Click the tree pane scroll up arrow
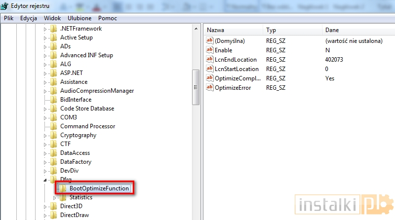The width and height of the screenshot is (395, 220). tap(196, 29)
